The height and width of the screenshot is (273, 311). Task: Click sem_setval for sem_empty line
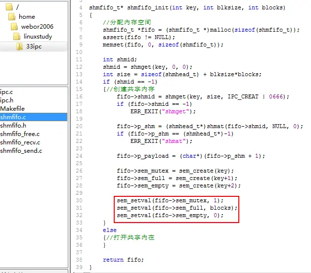(x=170, y=216)
